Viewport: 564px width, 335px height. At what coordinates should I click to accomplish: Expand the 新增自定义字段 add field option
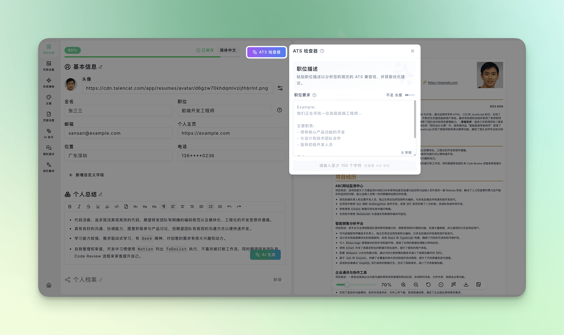click(x=86, y=175)
